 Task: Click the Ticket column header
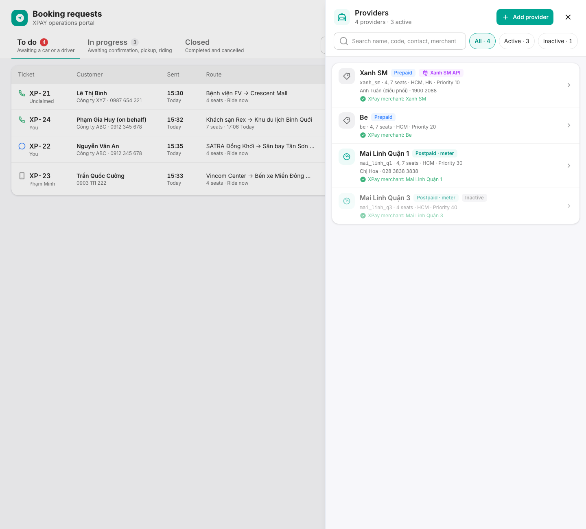coord(26,74)
